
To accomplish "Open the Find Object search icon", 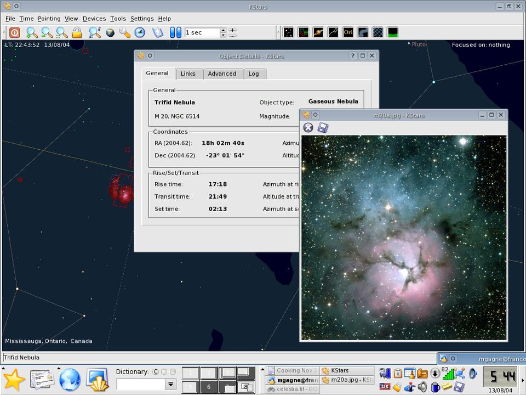I will [95, 33].
